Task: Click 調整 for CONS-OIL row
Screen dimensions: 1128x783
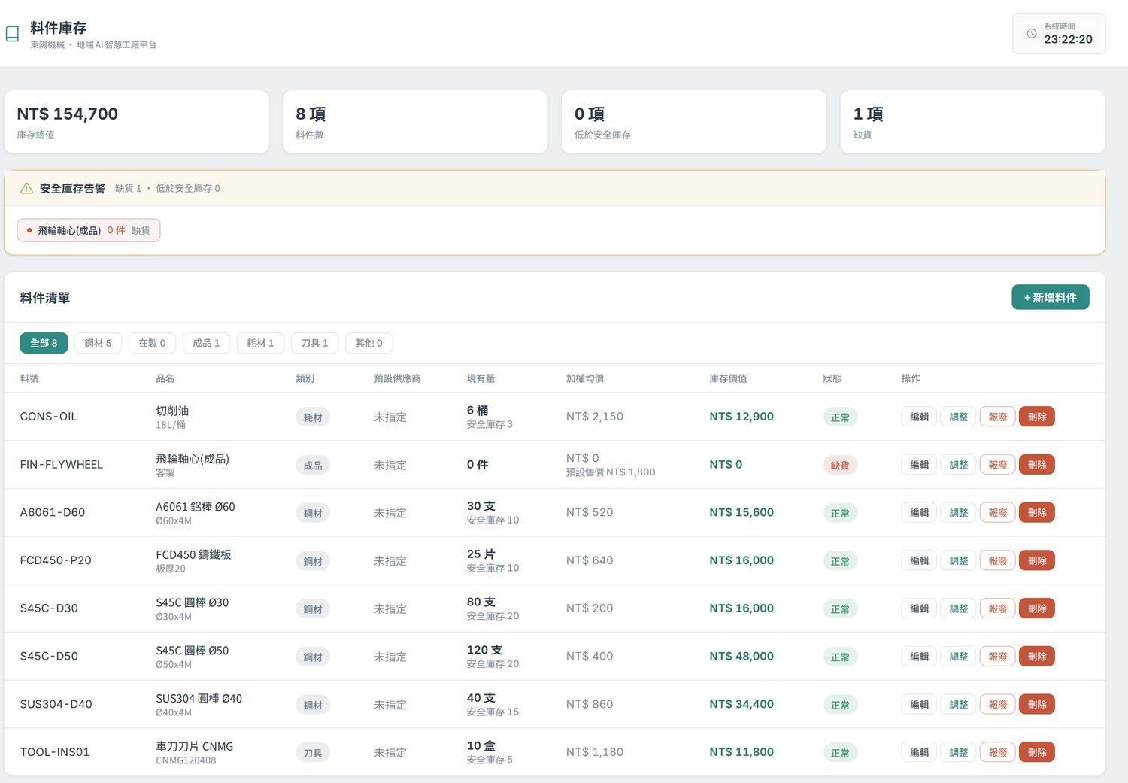Action: pyautogui.click(x=958, y=417)
